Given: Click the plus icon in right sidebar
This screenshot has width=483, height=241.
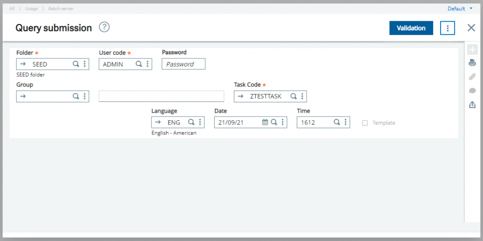Looking at the screenshot, I should coord(472,50).
